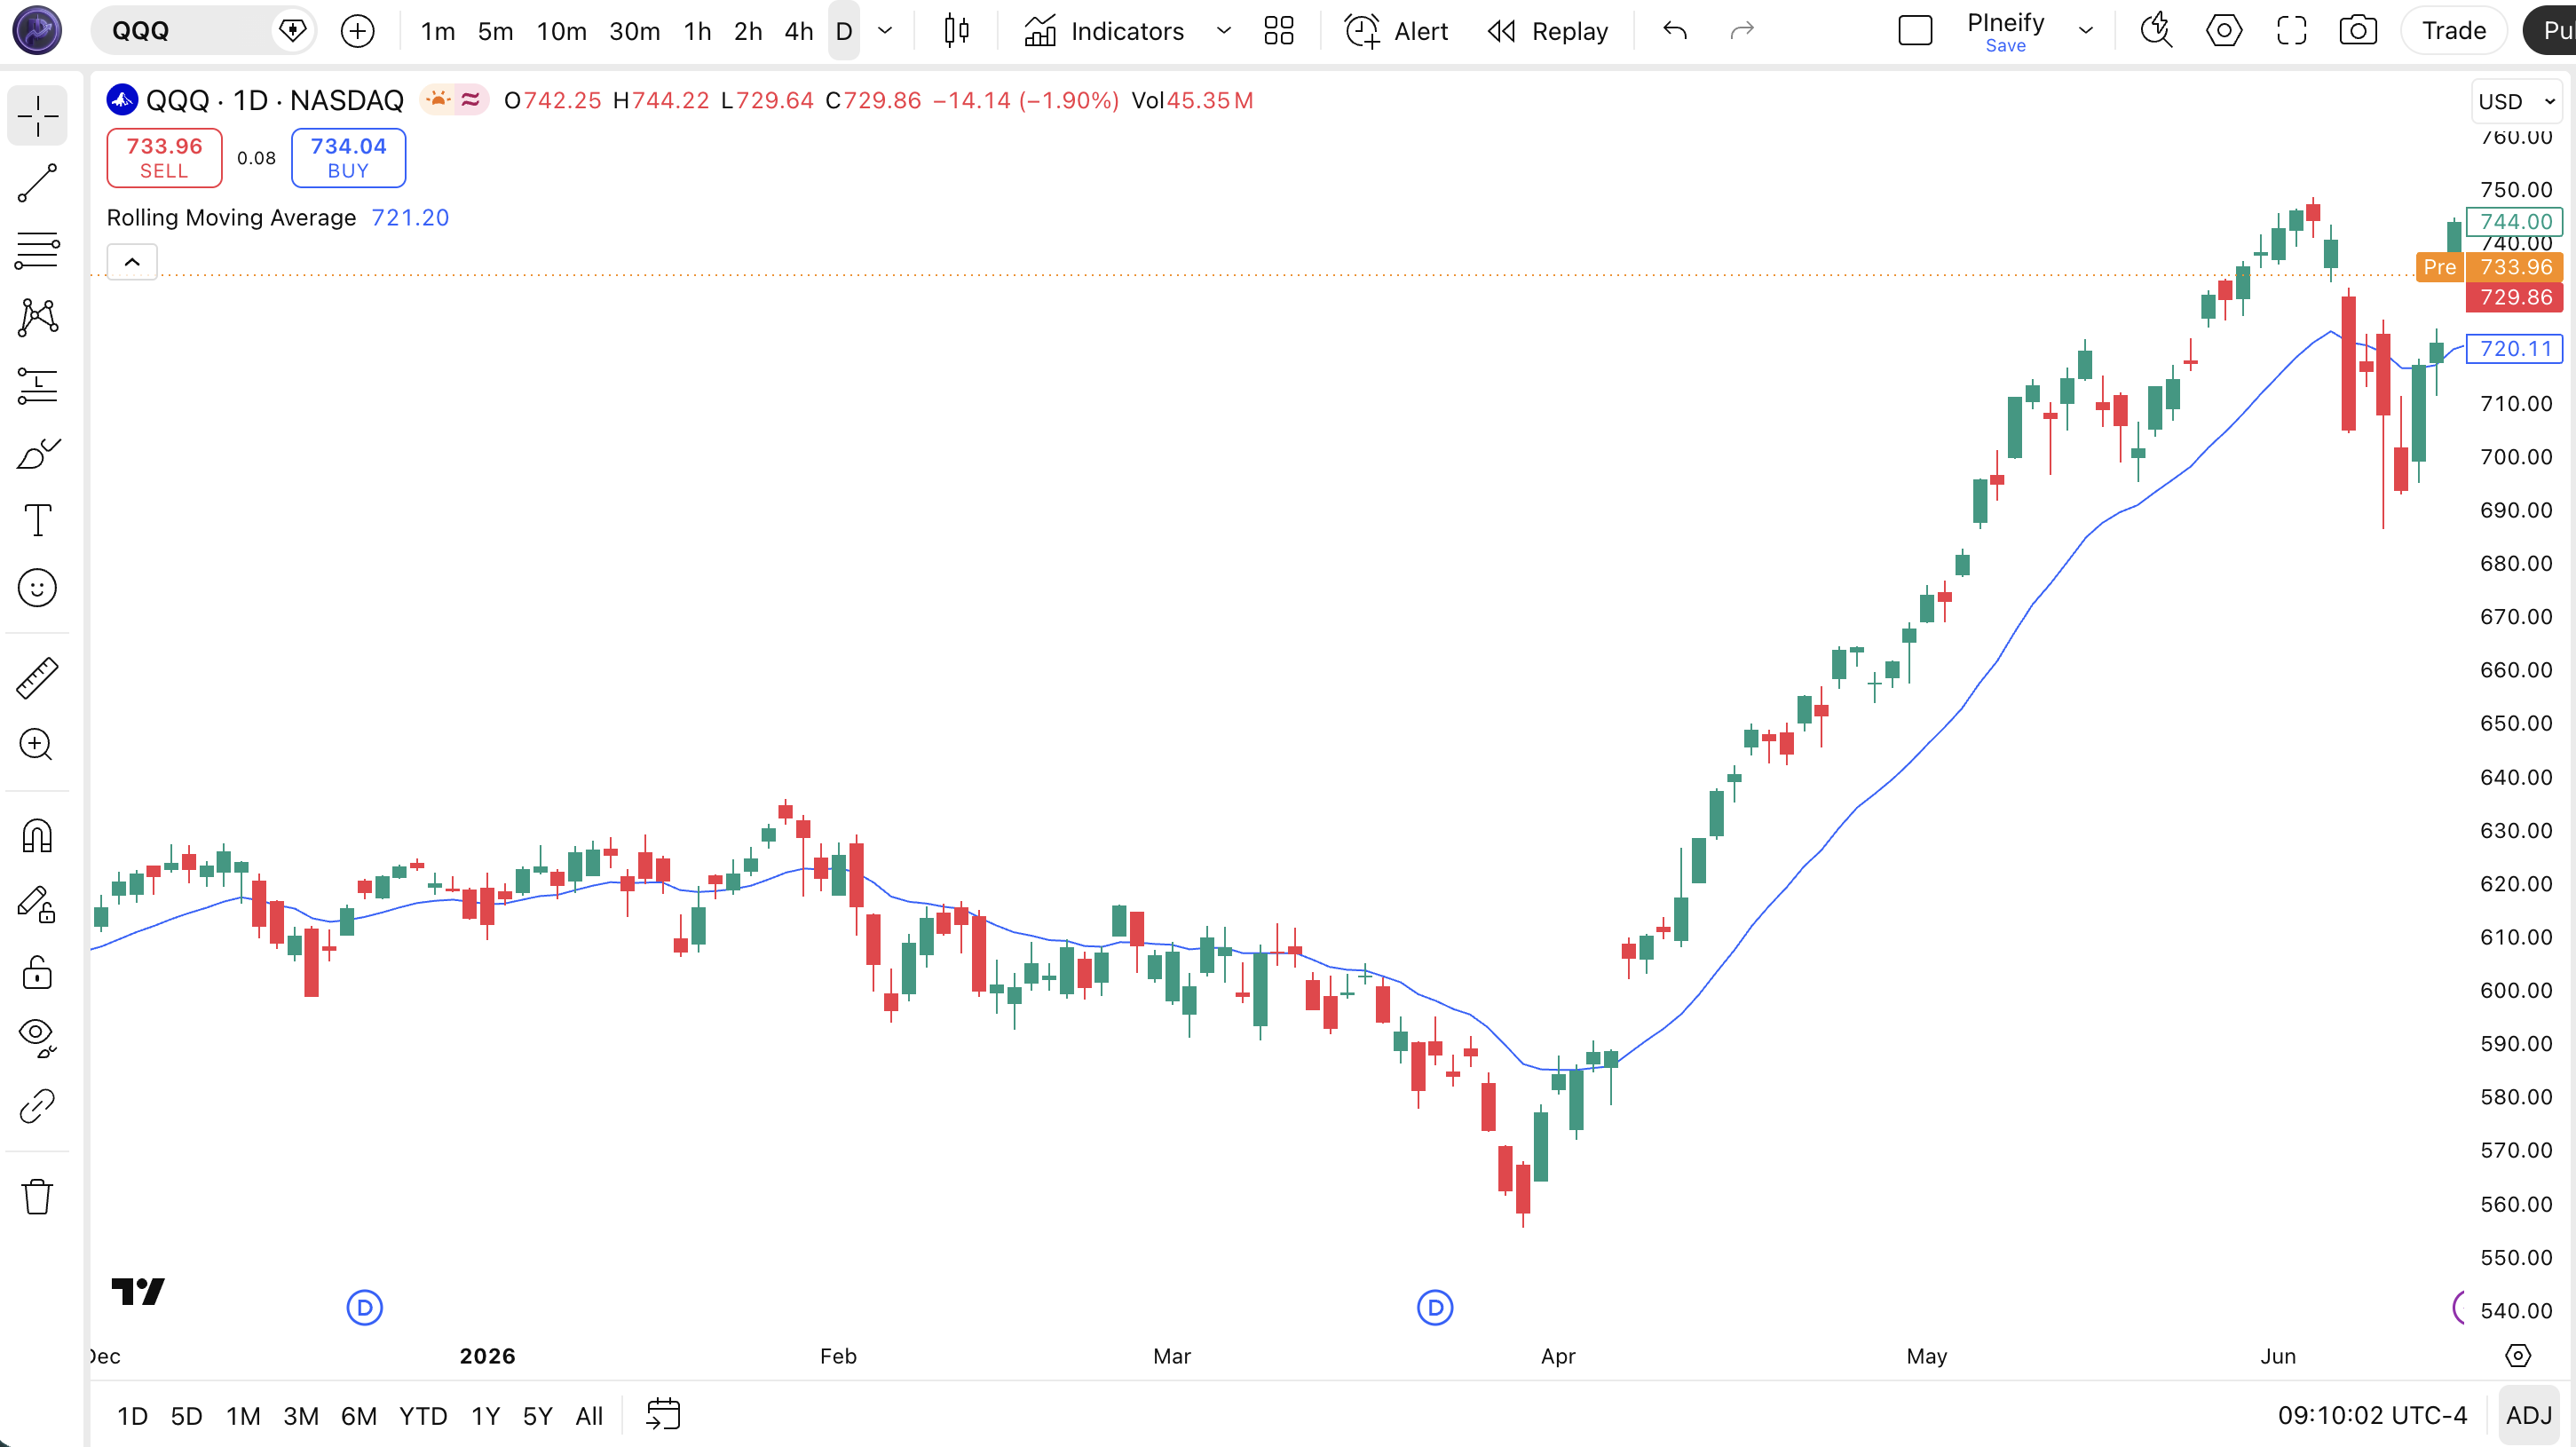
Task: Set range to All
Action: point(589,1416)
